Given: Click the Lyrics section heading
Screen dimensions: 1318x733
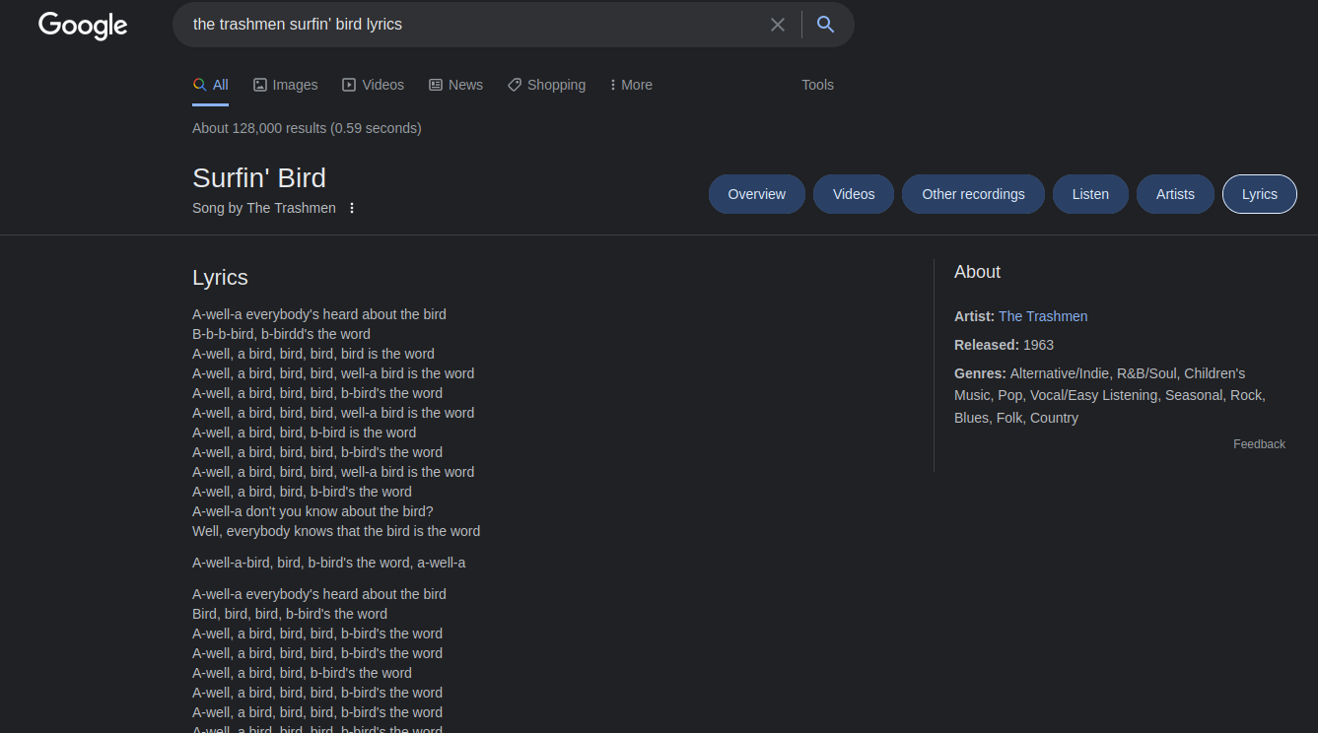Looking at the screenshot, I should 220,278.
